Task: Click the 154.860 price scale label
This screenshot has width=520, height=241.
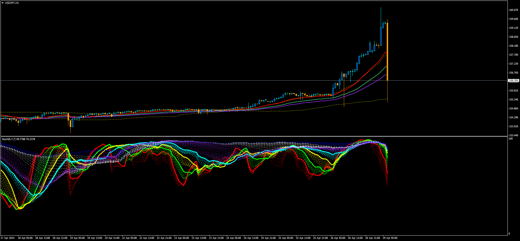Action: pyautogui.click(x=513, y=109)
